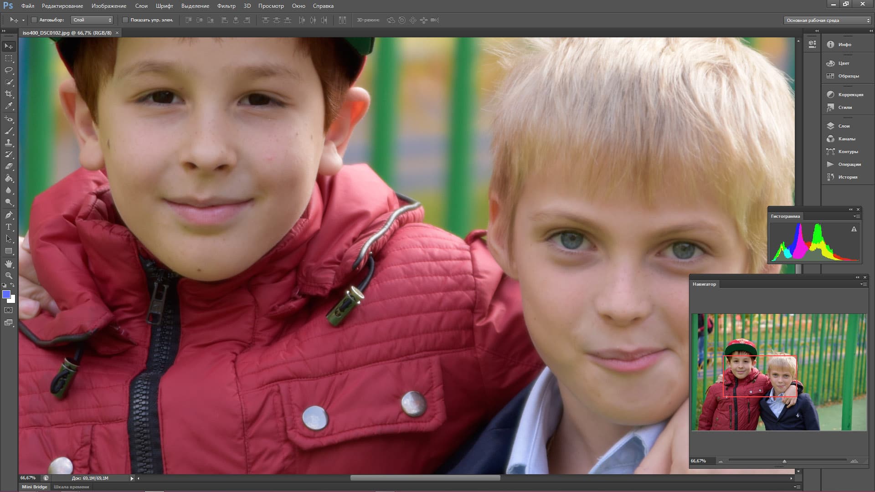Select the Clone Stamp tool
This screenshot has height=492, width=875.
(x=9, y=143)
